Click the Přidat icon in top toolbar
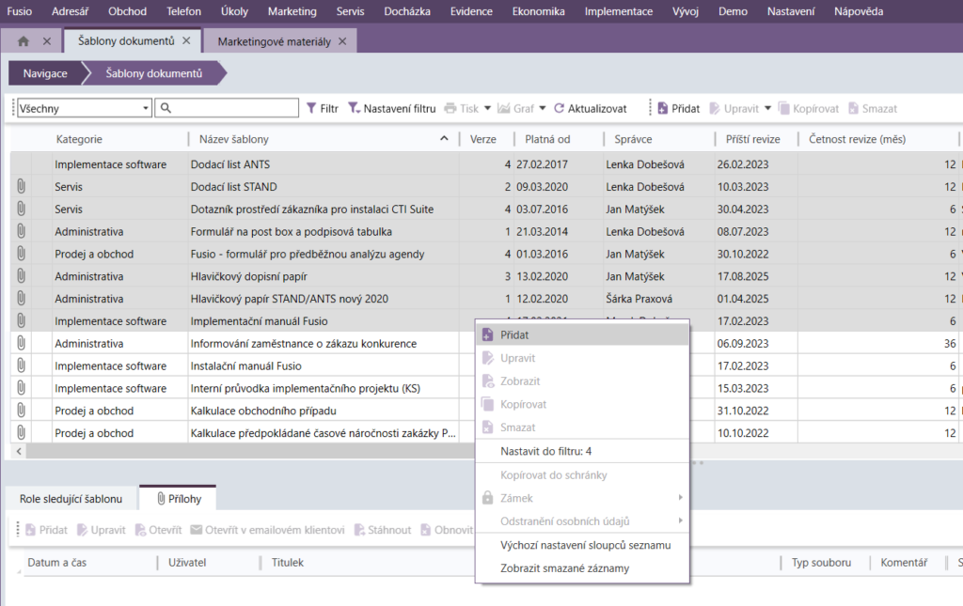The image size is (963, 606). 662,108
